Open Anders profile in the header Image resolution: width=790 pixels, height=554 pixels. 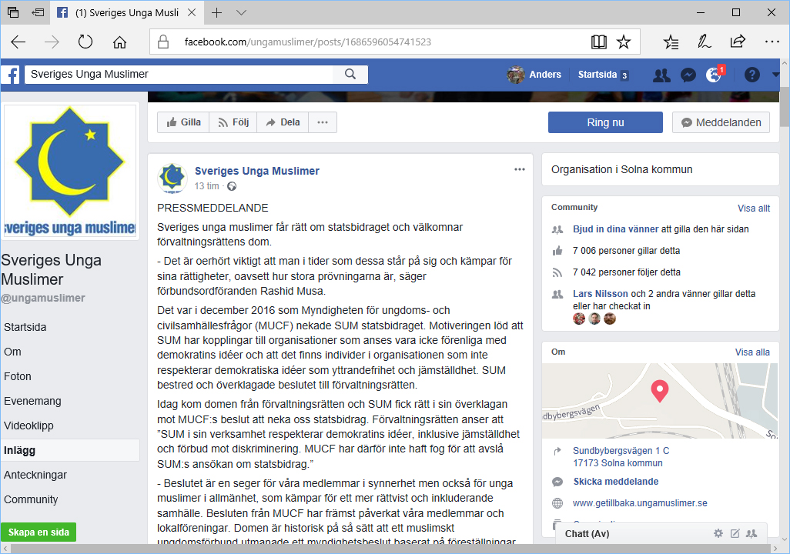point(534,75)
